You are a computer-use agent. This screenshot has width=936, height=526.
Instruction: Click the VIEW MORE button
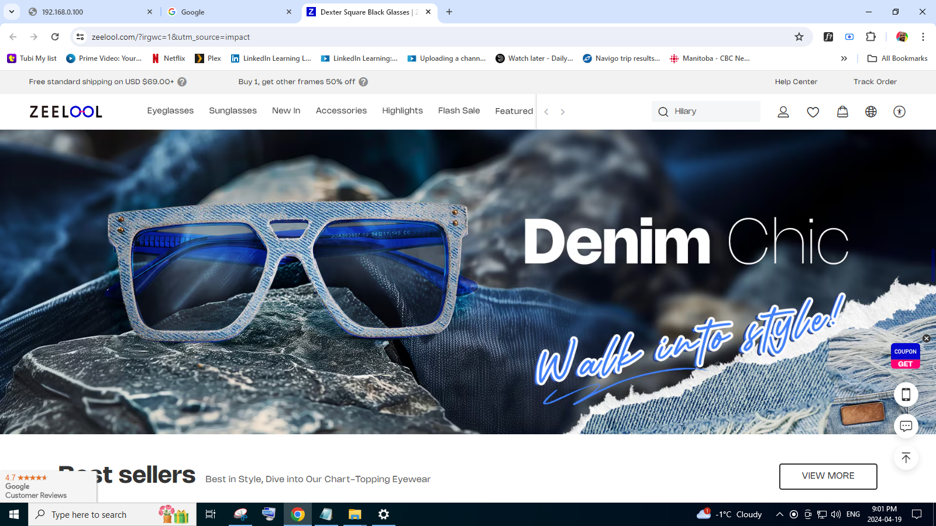(828, 476)
